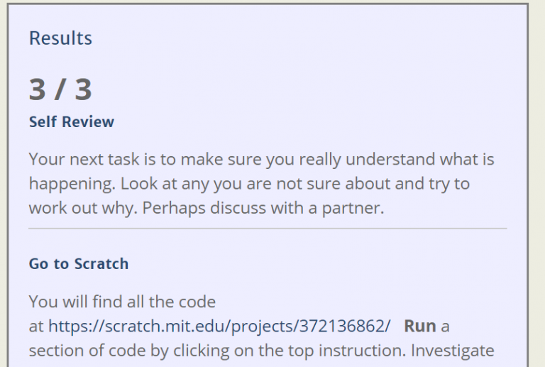Click the first "3" in the score
The width and height of the screenshot is (545, 367).
pos(38,90)
